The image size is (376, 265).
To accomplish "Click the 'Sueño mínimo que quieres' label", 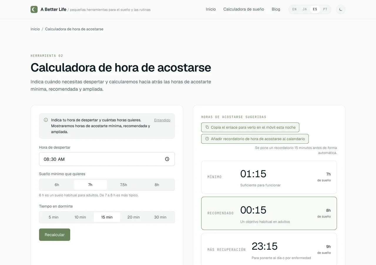I will [x=62, y=174].
